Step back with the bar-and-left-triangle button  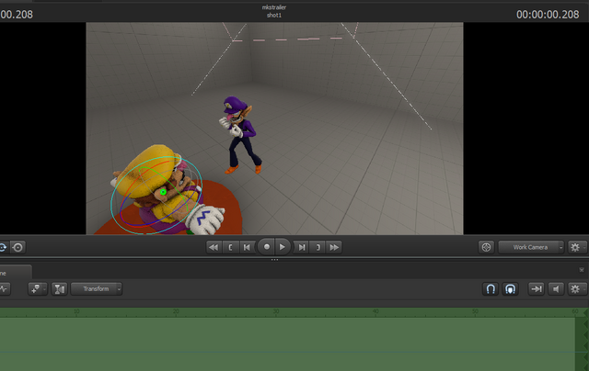[247, 247]
